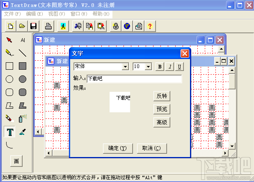The height and width of the screenshot is (182, 254).
Task: Select the eyedropper tool
Action: [23, 132]
